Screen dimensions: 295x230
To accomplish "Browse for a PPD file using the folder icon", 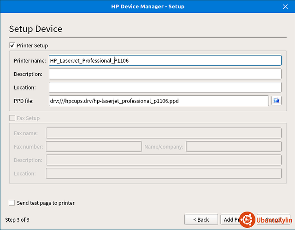I will click(x=276, y=101).
